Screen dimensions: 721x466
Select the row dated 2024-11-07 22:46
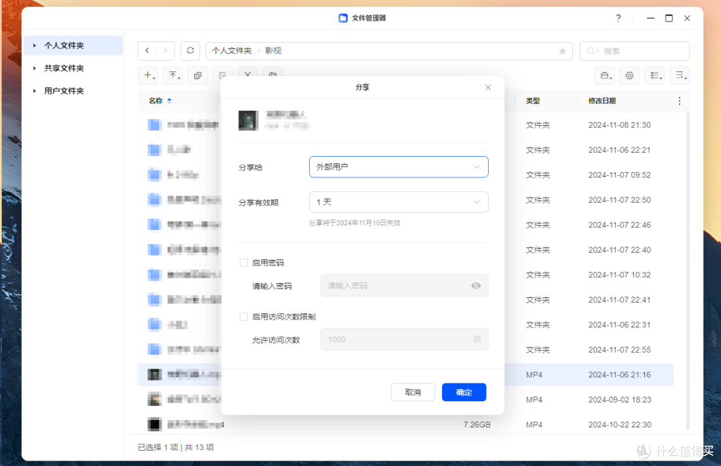click(406, 225)
